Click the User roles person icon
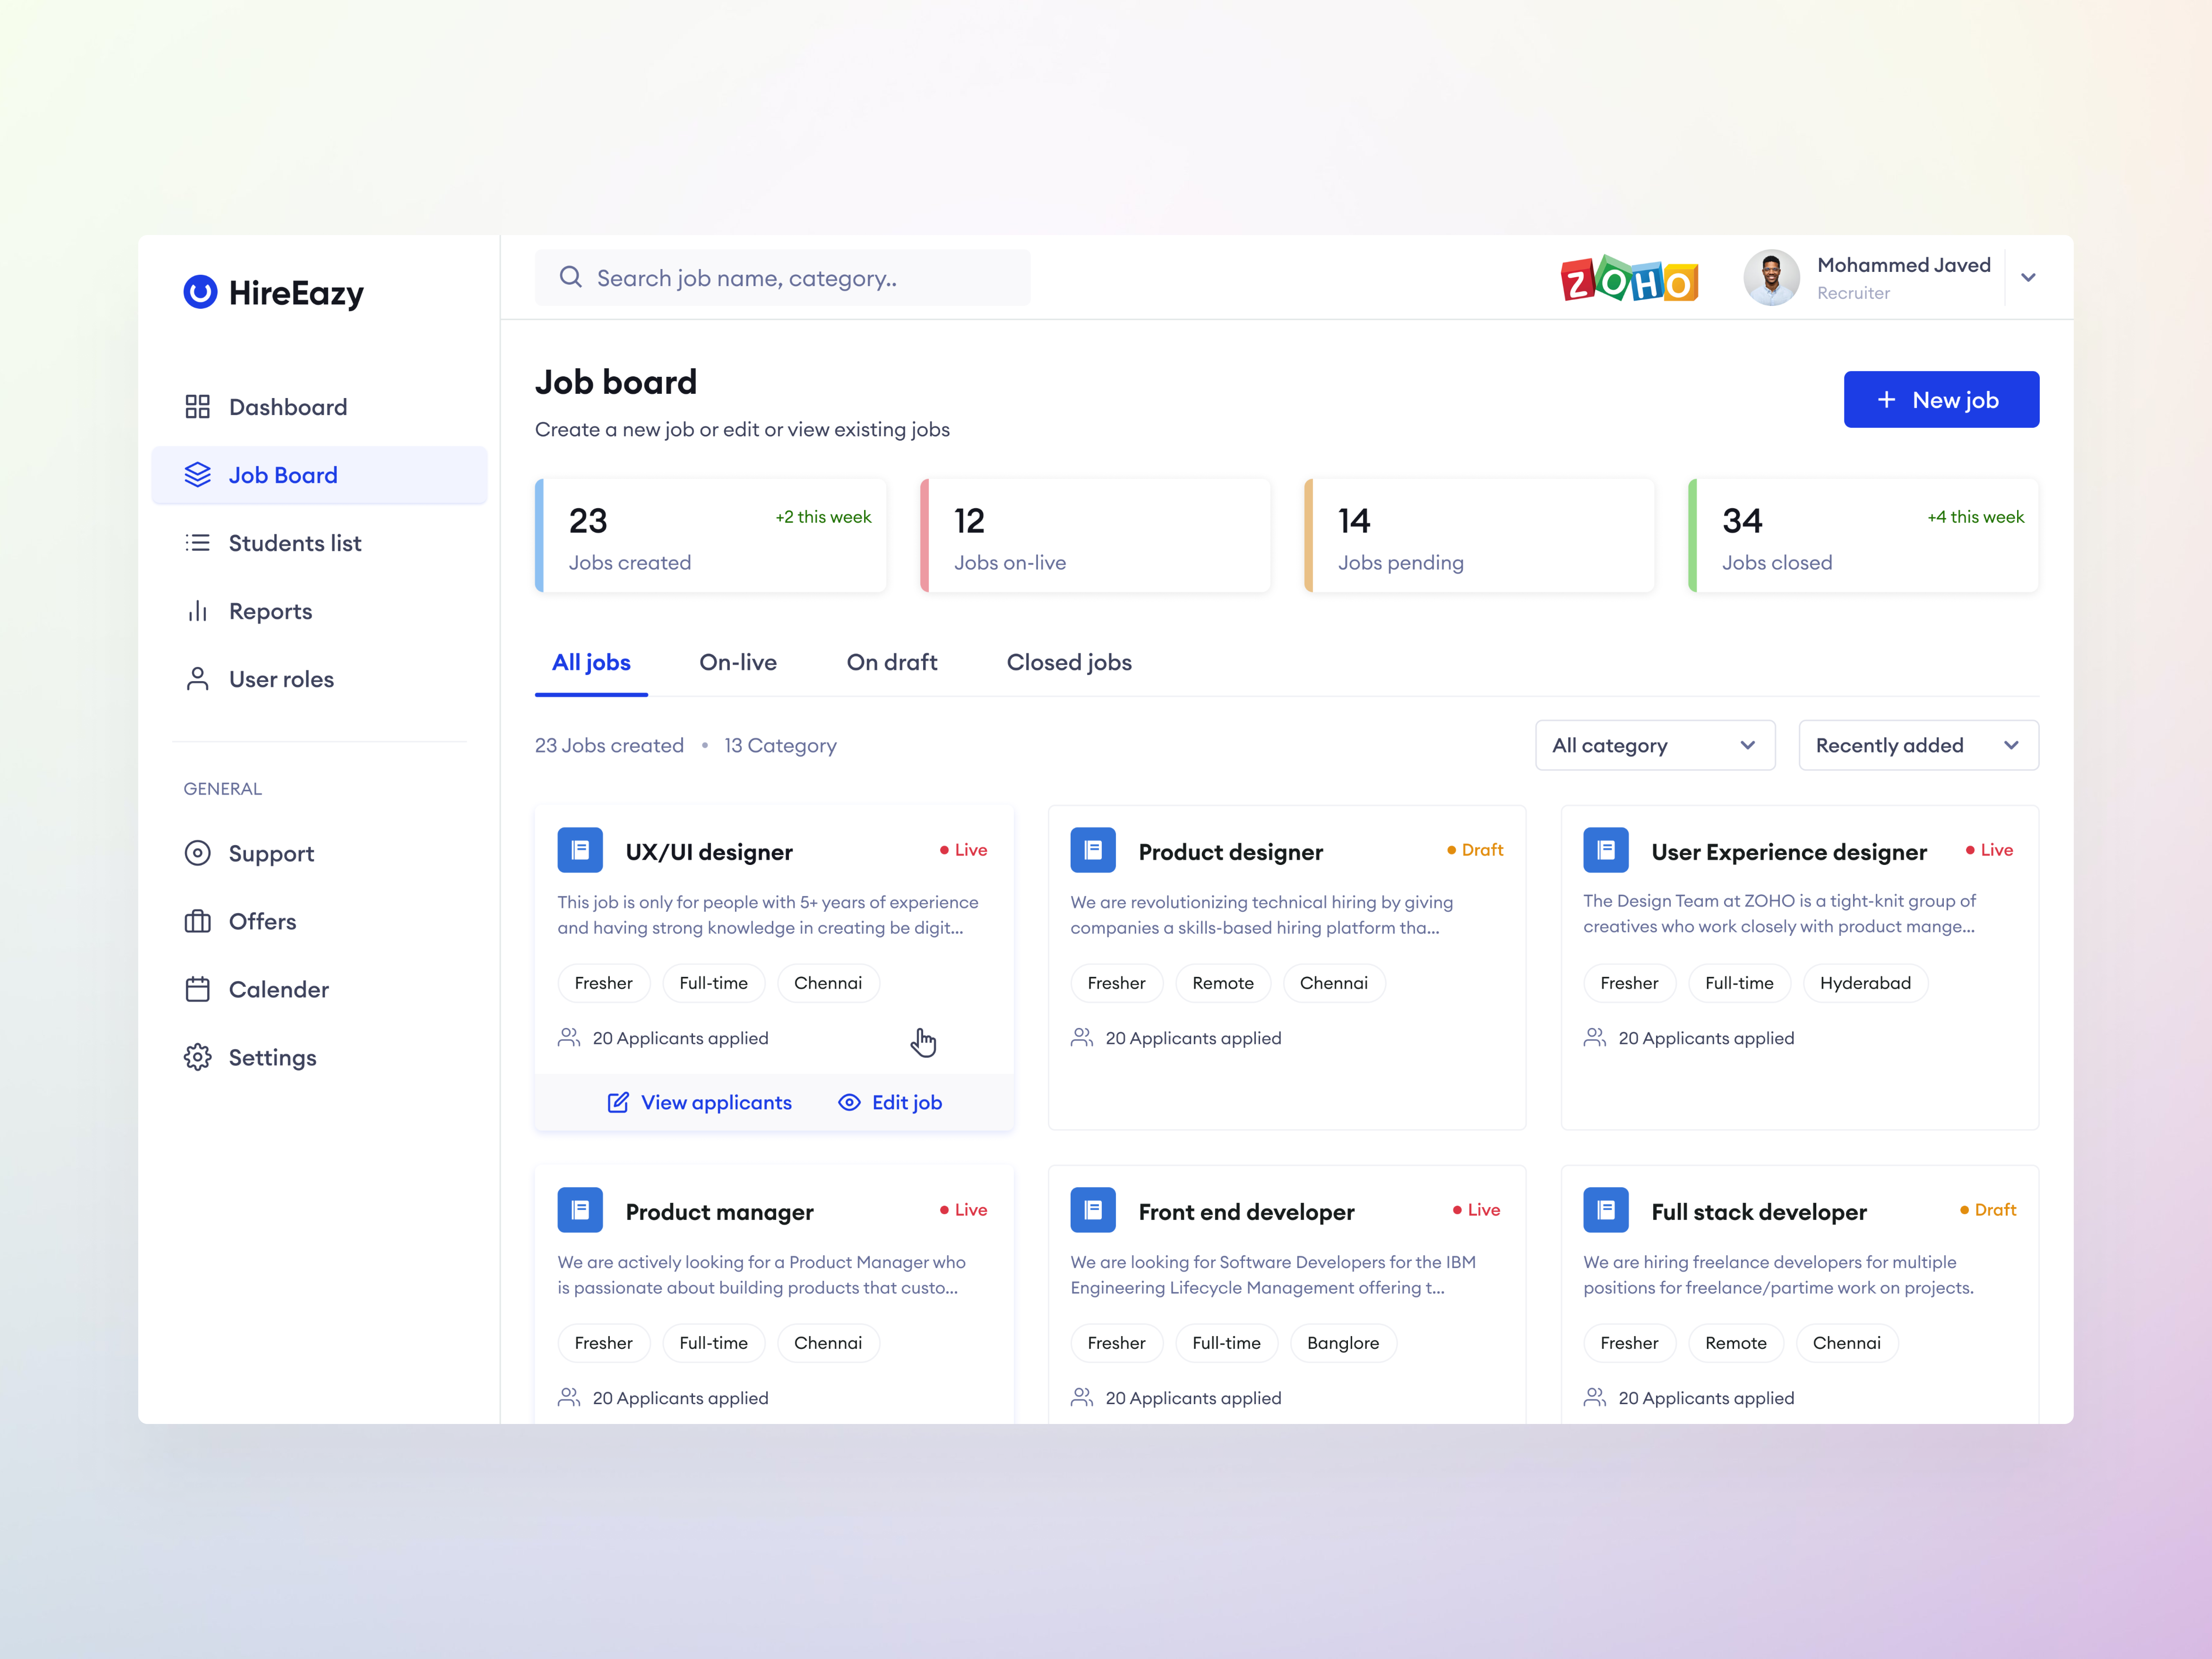 [x=197, y=679]
